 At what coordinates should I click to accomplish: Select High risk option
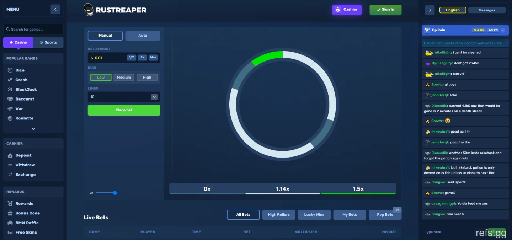[x=147, y=78]
